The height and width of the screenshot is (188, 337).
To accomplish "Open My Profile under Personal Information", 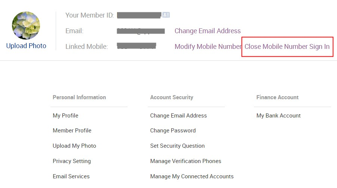I will pos(65,116).
